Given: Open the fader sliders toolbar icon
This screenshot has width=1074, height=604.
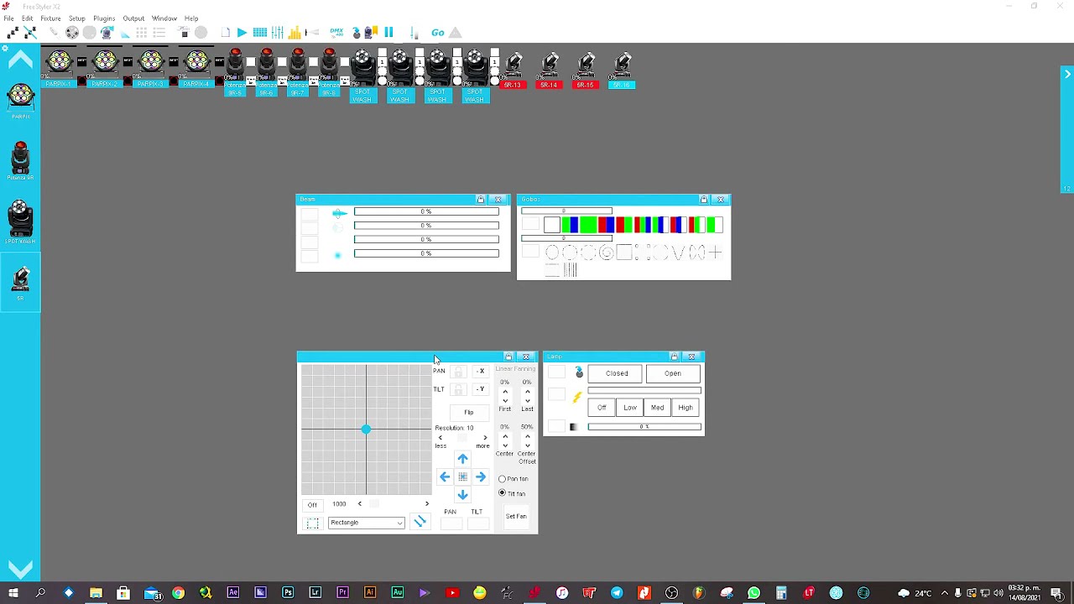Looking at the screenshot, I should click(277, 33).
